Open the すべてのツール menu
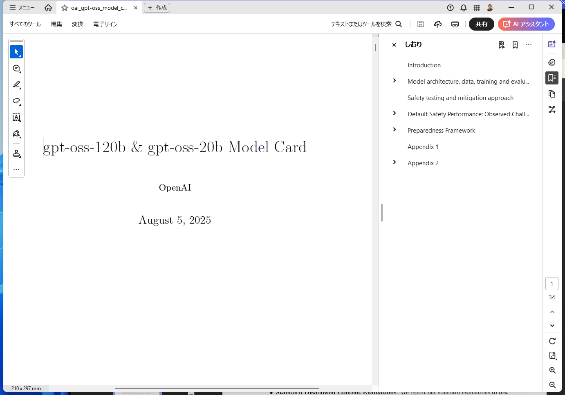 pyautogui.click(x=25, y=24)
